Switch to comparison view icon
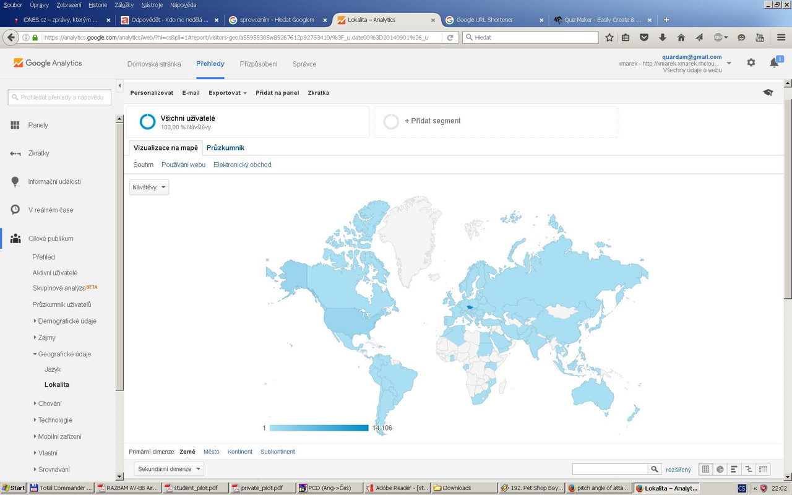Image resolution: width=792 pixels, height=495 pixels. click(749, 470)
